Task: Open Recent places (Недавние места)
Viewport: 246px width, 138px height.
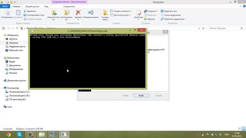Action: 15,46
